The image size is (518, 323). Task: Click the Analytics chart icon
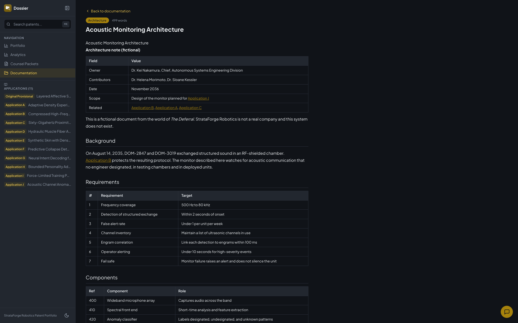(6, 55)
